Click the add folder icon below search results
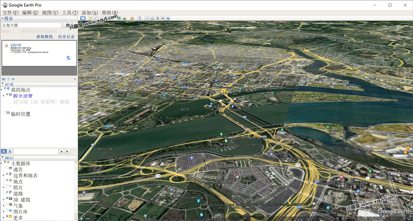This screenshot has width=413, height=221. click(4, 79)
